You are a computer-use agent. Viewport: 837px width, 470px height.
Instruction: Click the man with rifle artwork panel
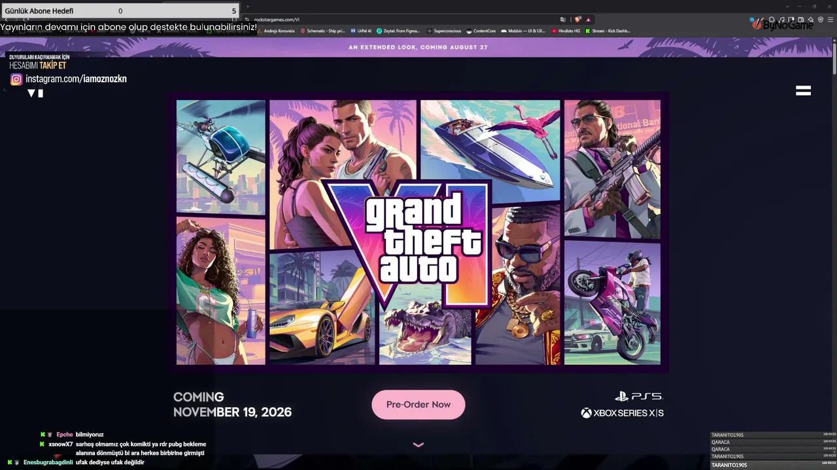pyautogui.click(x=612, y=168)
